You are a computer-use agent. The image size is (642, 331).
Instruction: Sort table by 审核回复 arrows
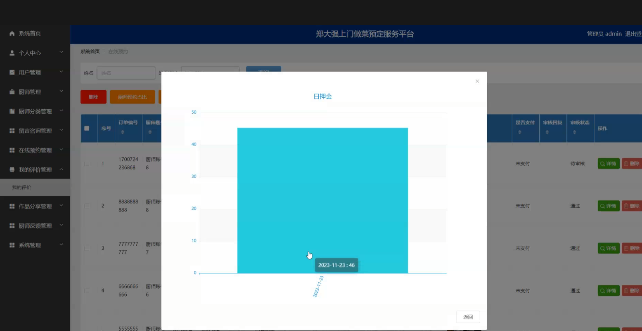(x=547, y=132)
